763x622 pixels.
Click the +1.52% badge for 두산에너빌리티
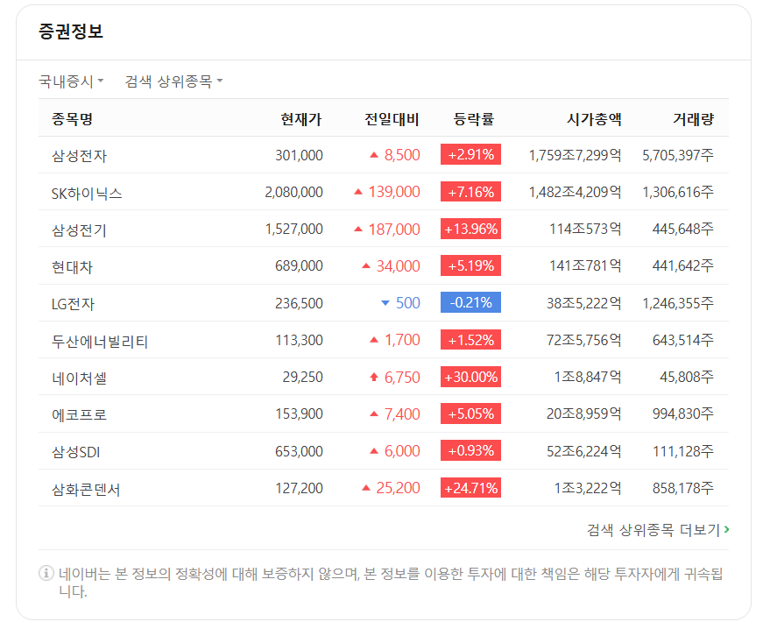[x=470, y=340]
